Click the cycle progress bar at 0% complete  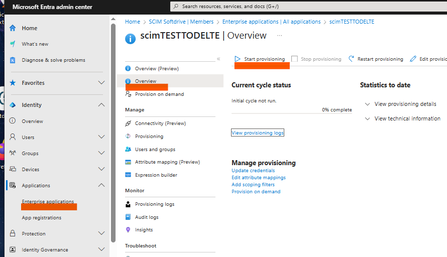point(292,113)
